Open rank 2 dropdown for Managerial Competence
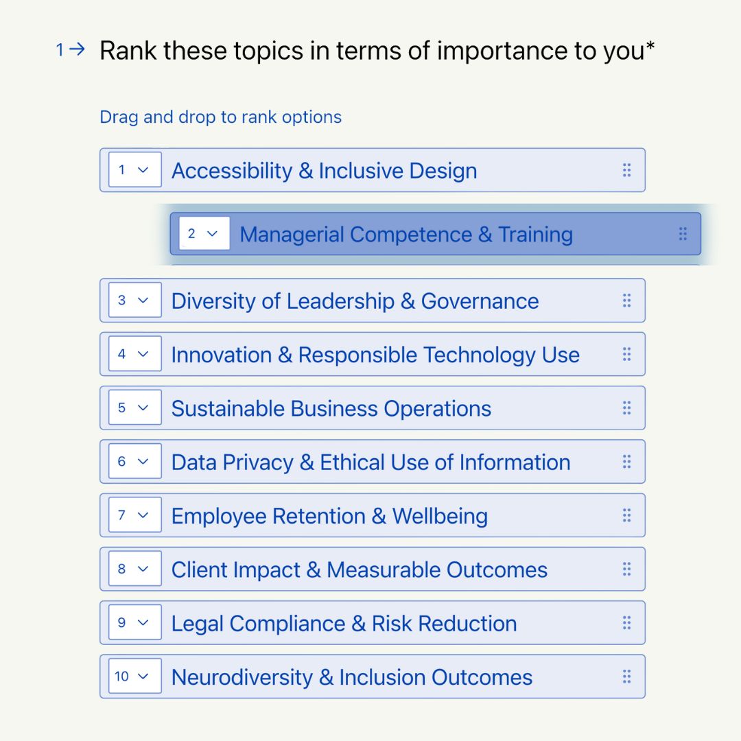The height and width of the screenshot is (741, 741). [204, 234]
